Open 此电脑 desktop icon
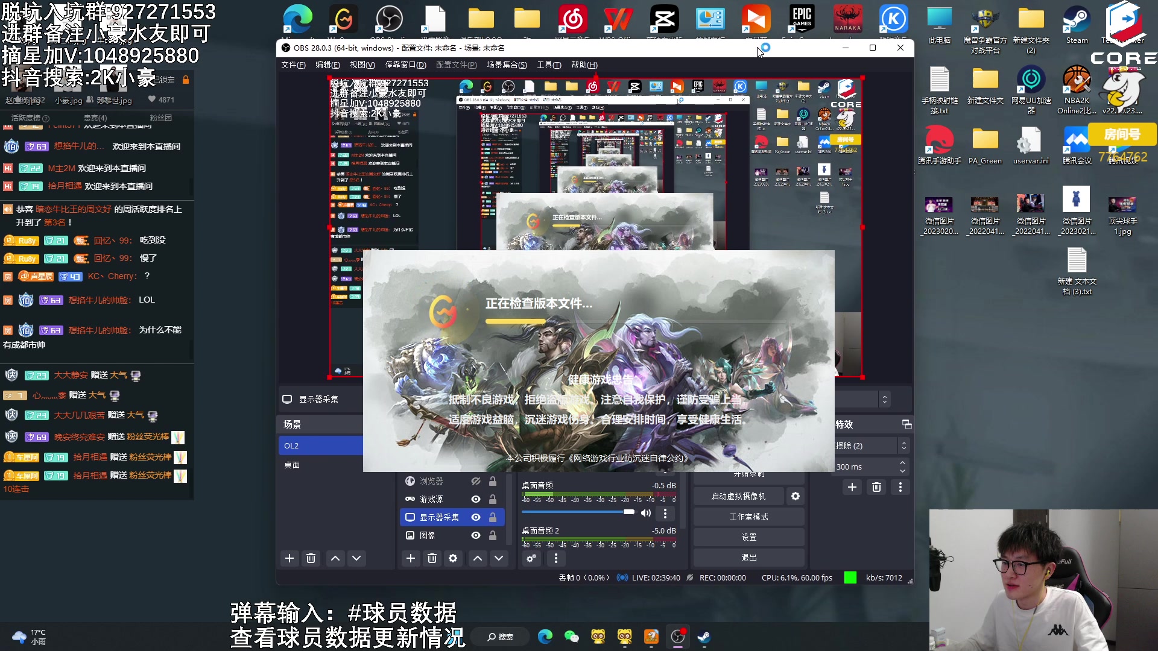This screenshot has height=651, width=1158. [939, 25]
